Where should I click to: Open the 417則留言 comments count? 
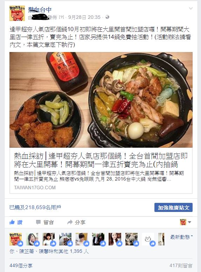pyautogui.click(x=181, y=265)
